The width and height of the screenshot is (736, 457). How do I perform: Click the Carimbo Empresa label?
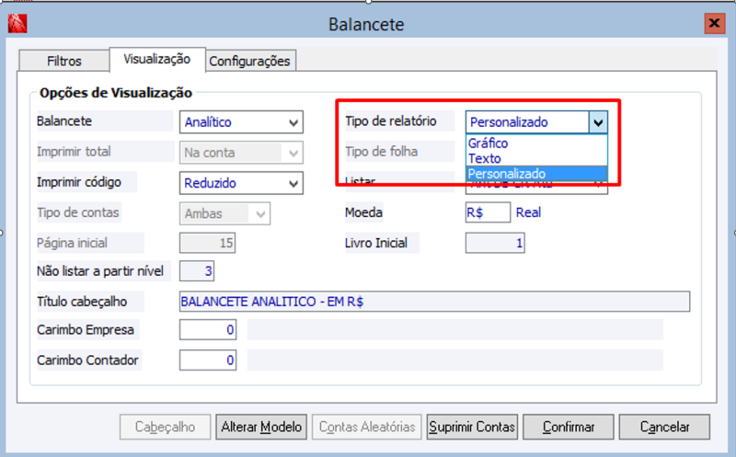pos(86,330)
